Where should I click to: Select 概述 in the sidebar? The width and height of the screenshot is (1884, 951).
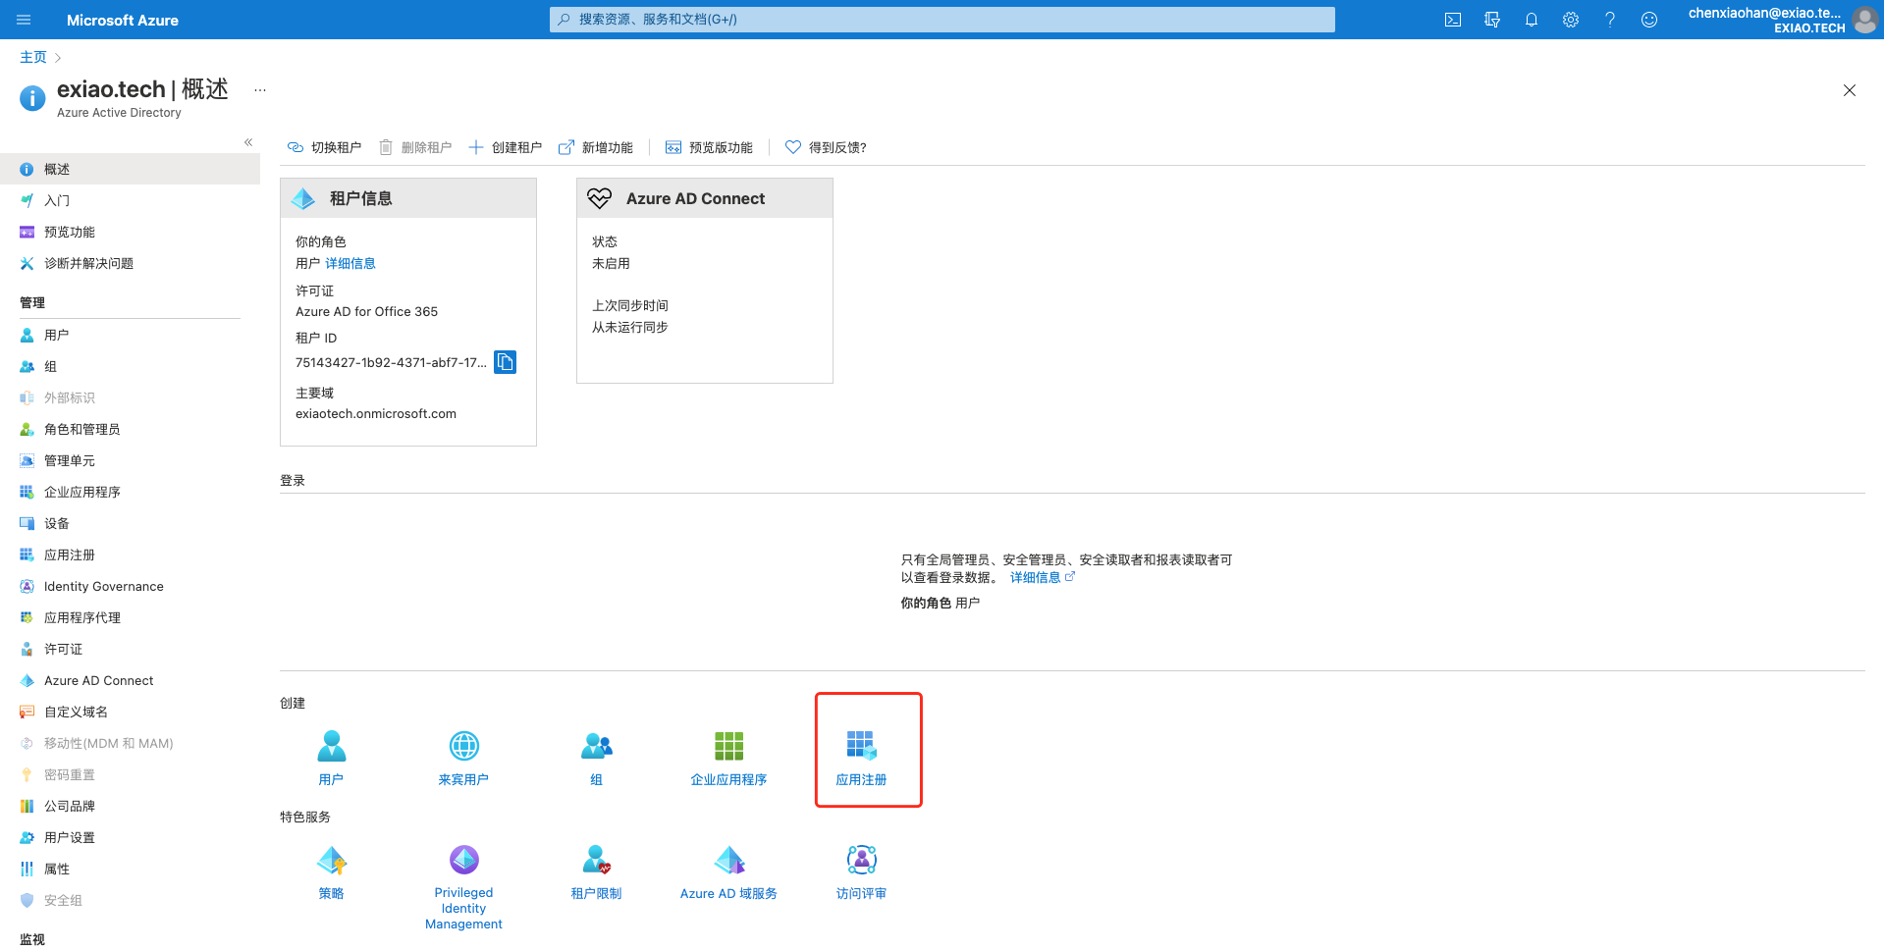pyautogui.click(x=130, y=169)
